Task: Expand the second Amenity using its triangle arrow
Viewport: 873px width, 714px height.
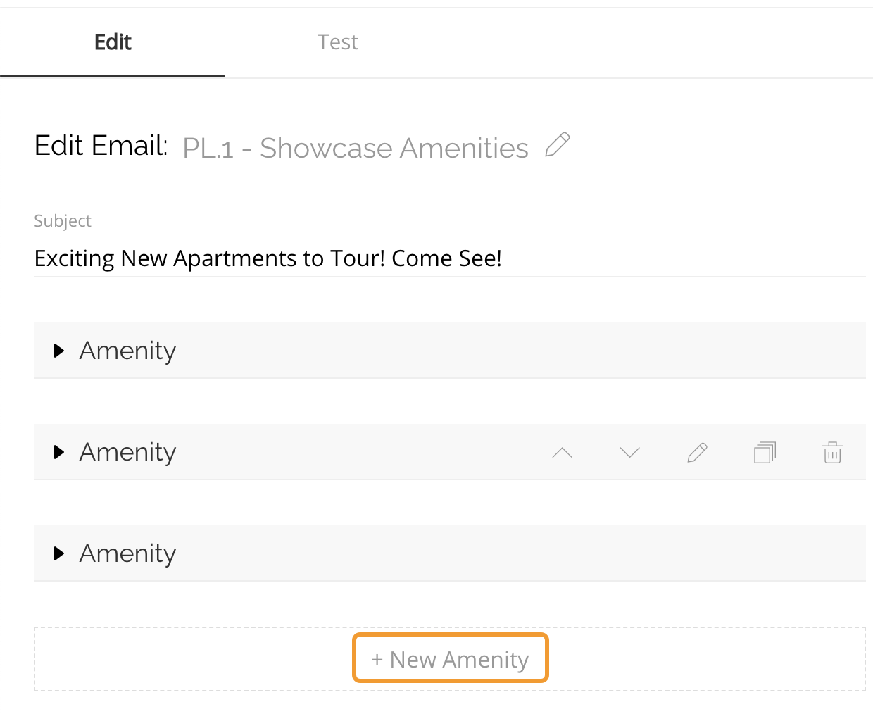Action: pos(59,452)
